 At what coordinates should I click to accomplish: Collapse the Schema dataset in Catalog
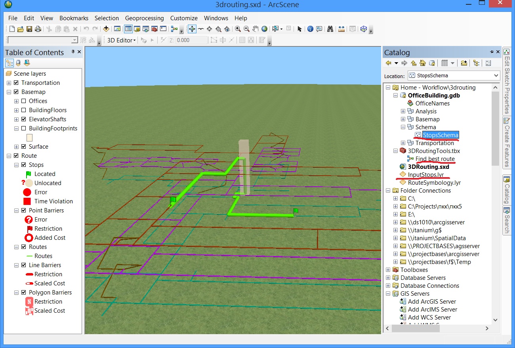coord(403,127)
